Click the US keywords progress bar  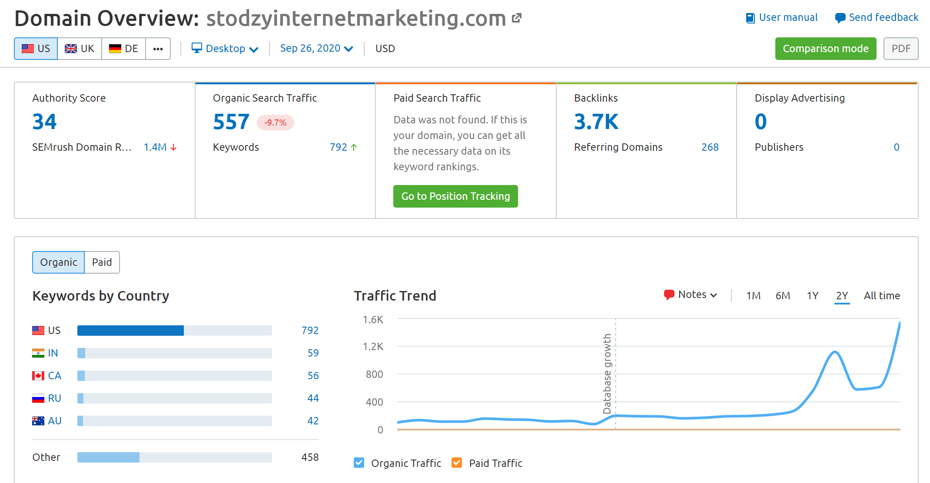174,331
